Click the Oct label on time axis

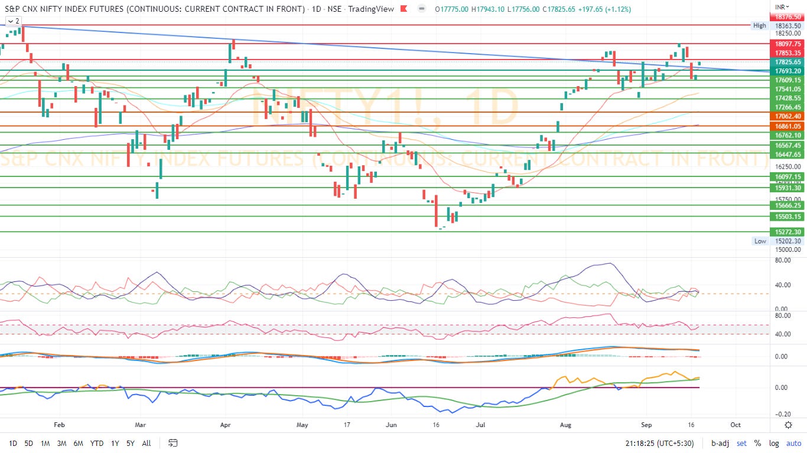point(736,424)
